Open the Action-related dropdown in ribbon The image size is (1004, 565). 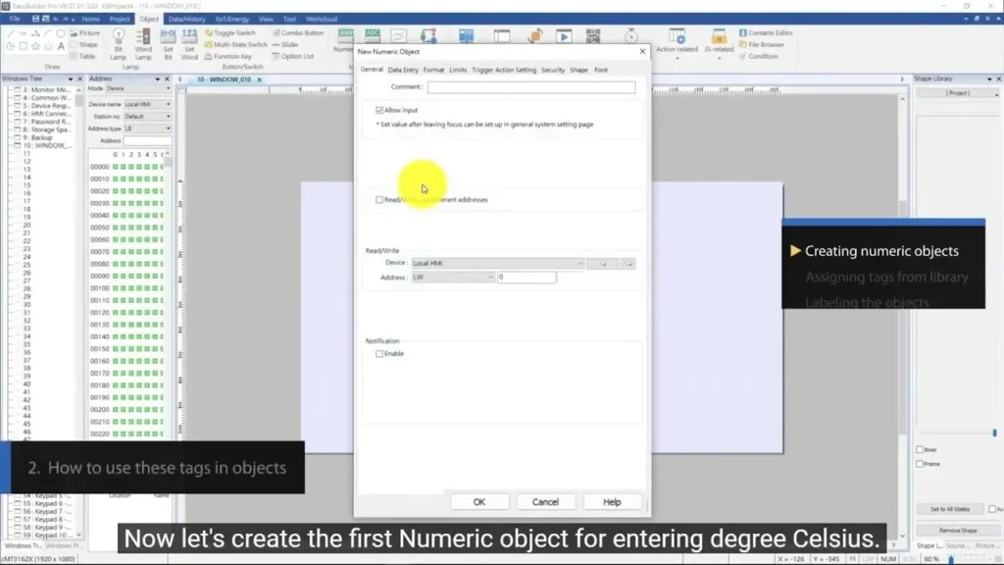[x=678, y=51]
